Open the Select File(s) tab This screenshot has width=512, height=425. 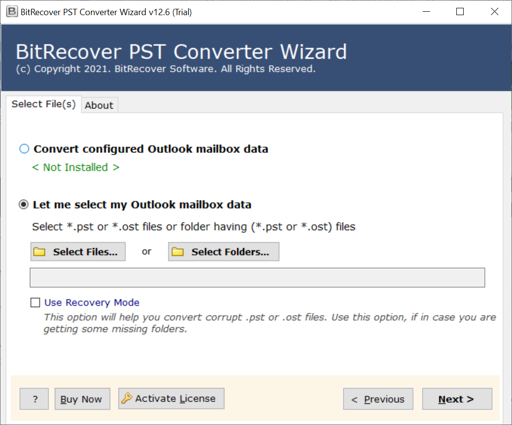[43, 104]
